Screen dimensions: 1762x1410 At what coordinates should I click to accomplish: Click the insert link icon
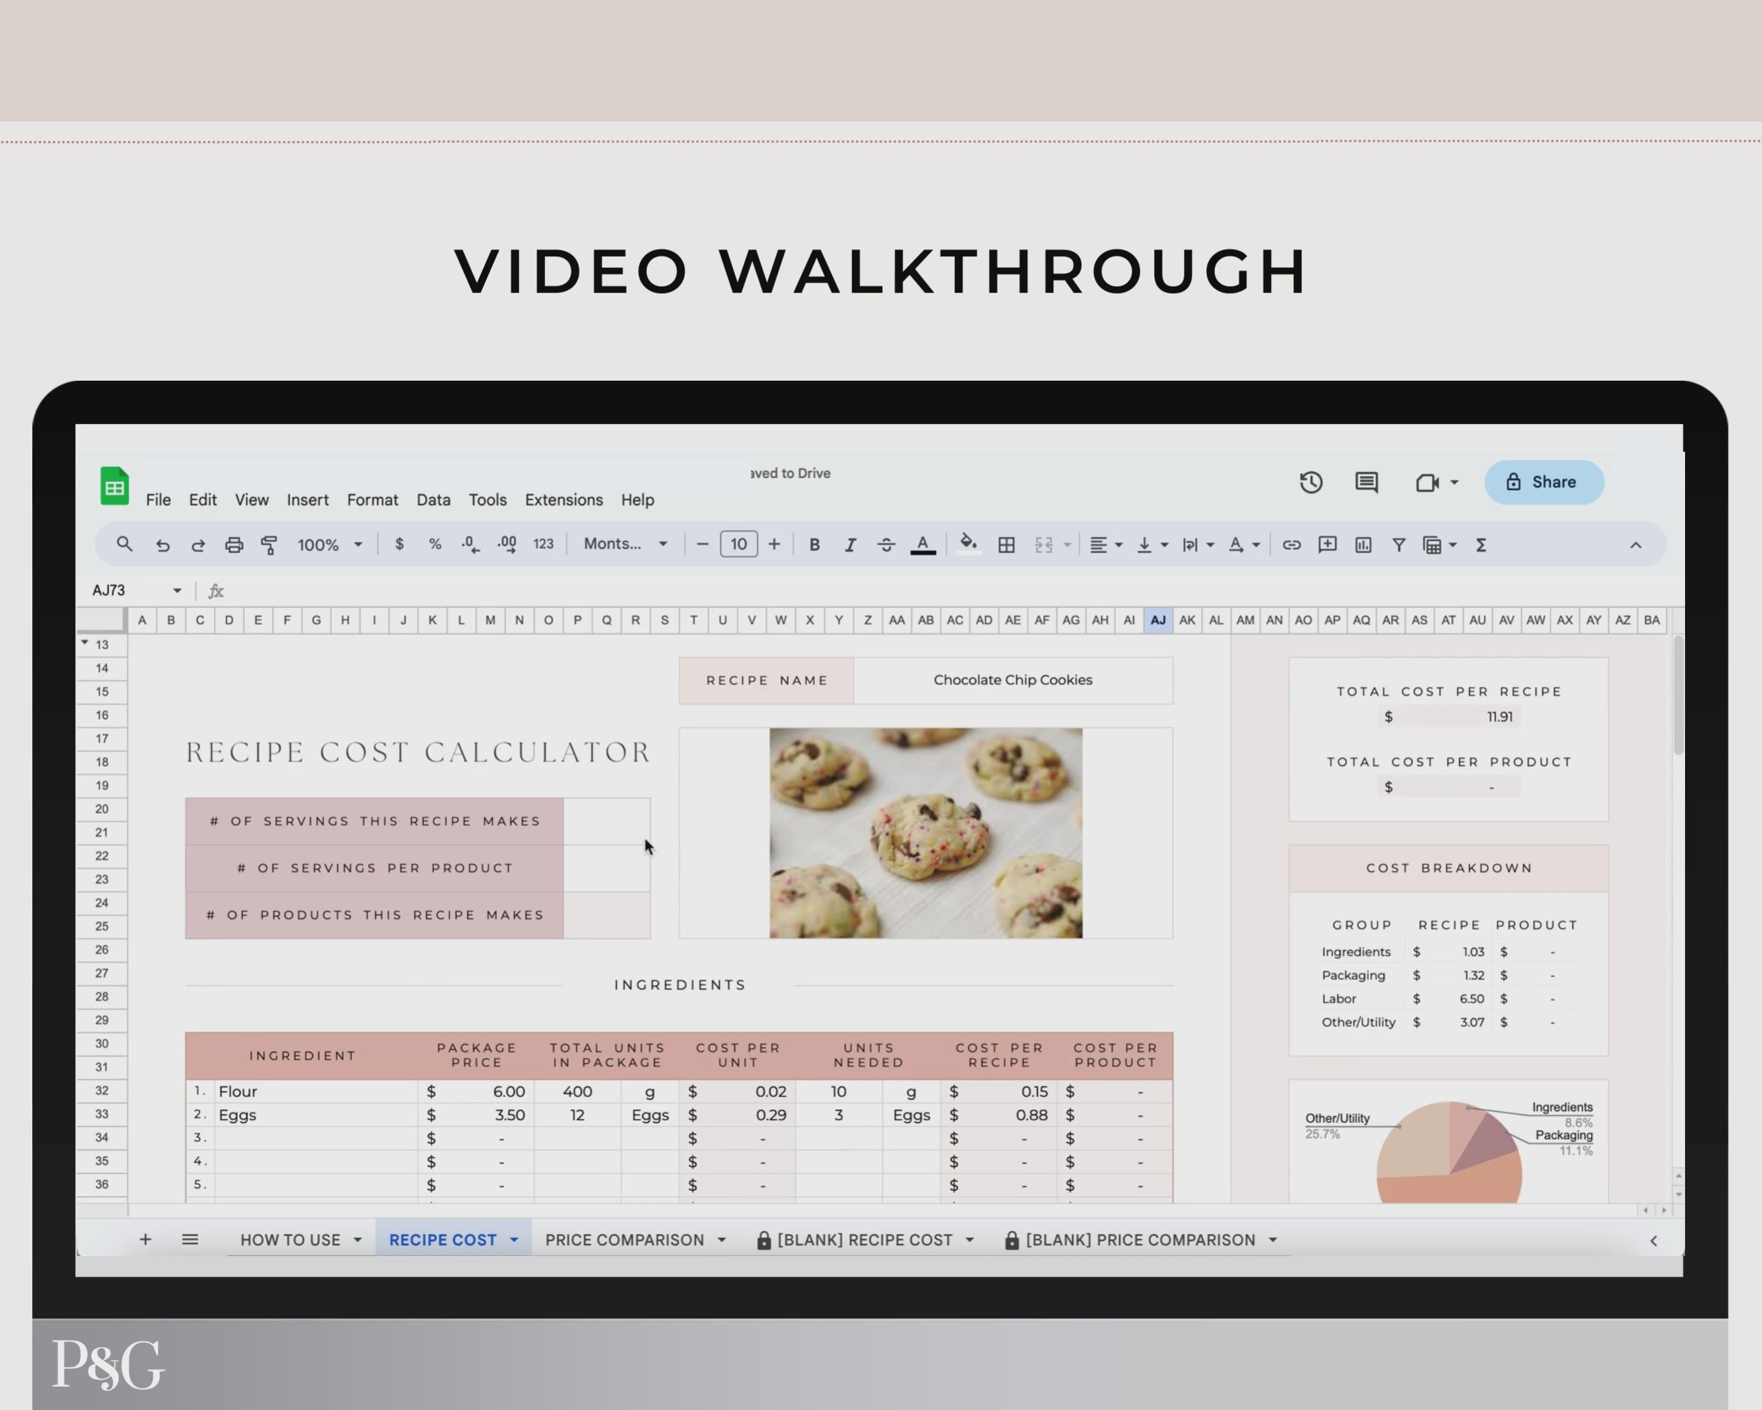[x=1292, y=545]
